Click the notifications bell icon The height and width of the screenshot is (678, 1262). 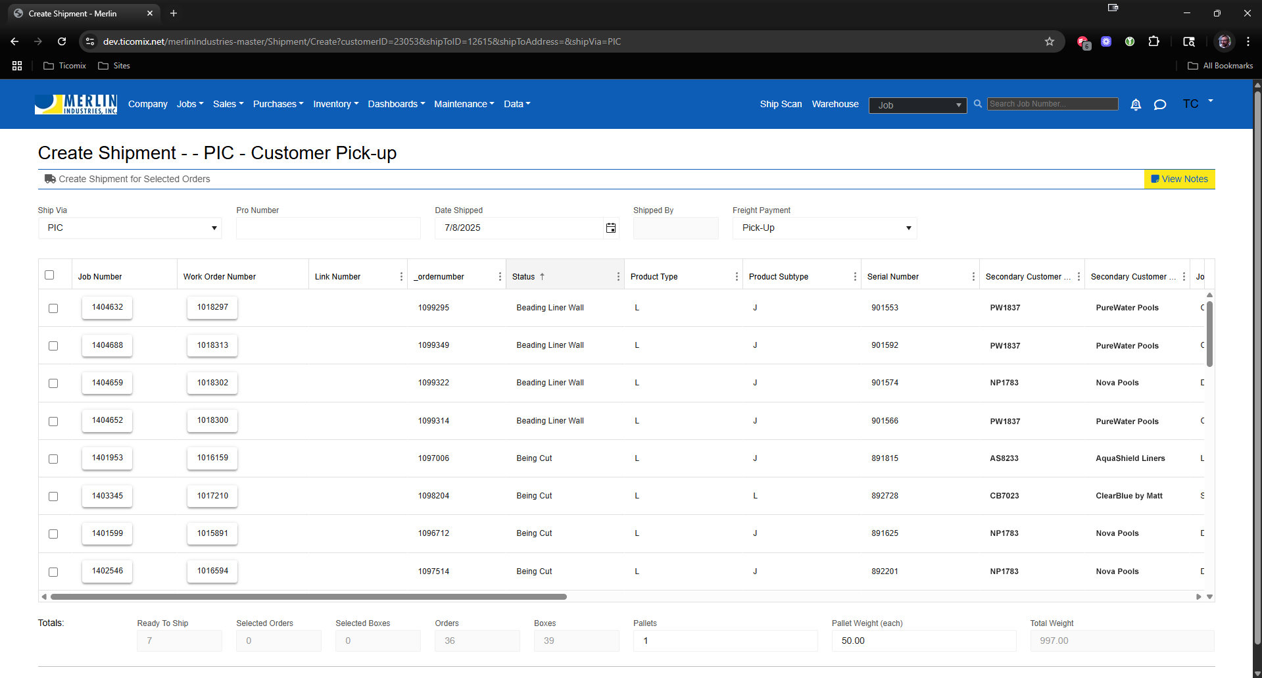pos(1135,105)
